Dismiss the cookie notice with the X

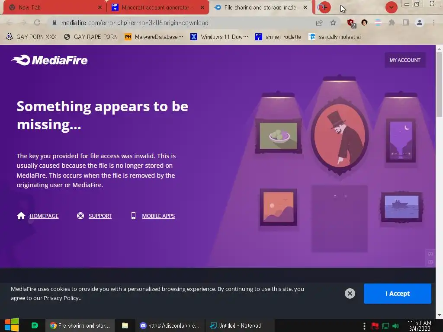[350, 294]
